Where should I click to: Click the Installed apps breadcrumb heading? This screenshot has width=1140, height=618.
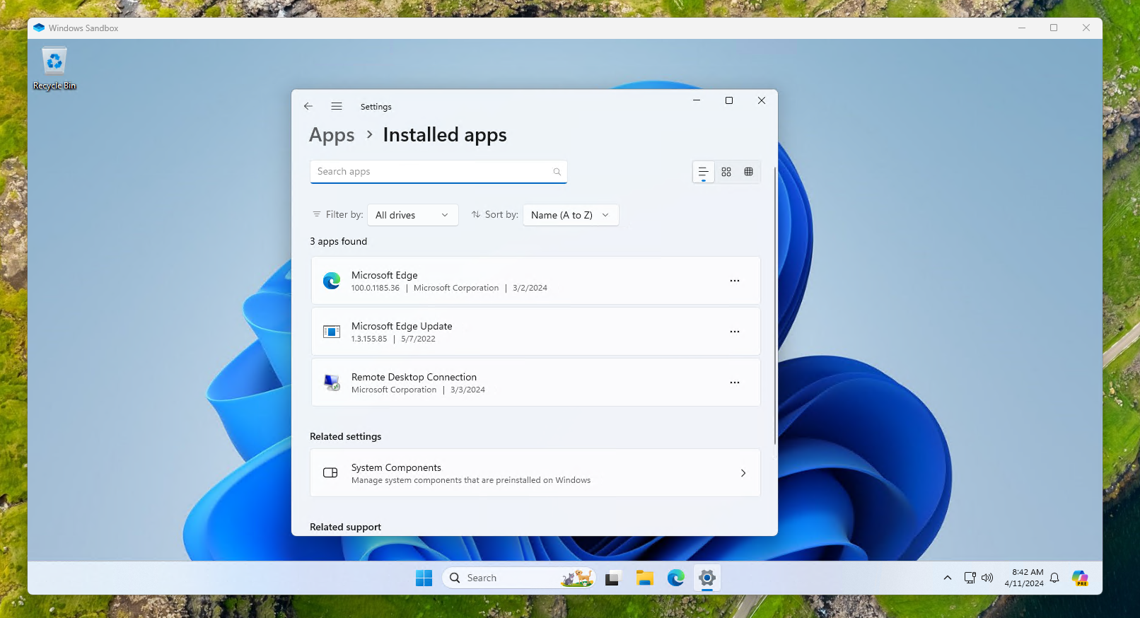point(445,135)
